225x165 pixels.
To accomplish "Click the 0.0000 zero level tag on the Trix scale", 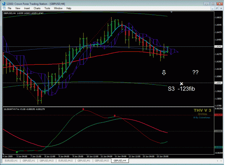I will [218, 131].
